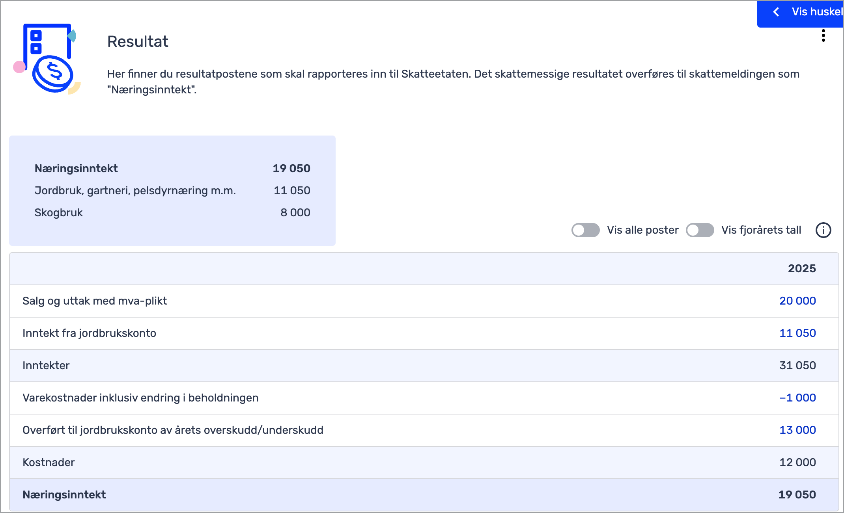The height and width of the screenshot is (513, 844).
Task: Select the Salg og uttak med mva-plikt row
Action: pyautogui.click(x=95, y=301)
